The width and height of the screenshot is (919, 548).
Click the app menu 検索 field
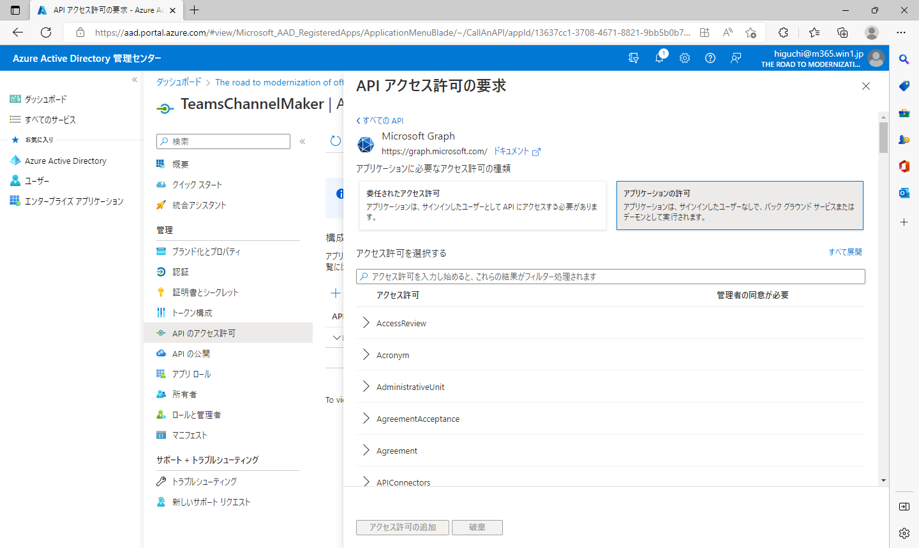coord(223,141)
